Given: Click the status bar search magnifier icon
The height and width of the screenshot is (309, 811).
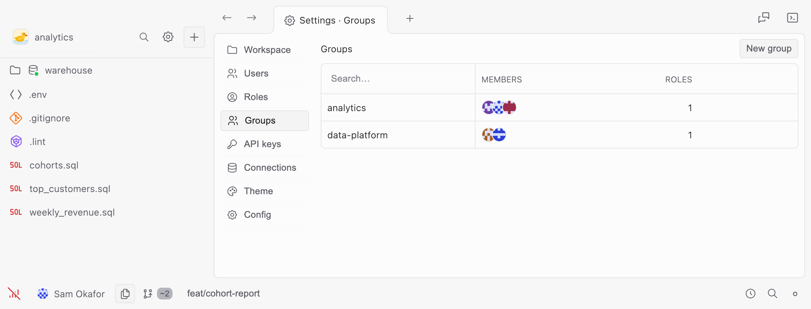Looking at the screenshot, I should click(x=773, y=294).
